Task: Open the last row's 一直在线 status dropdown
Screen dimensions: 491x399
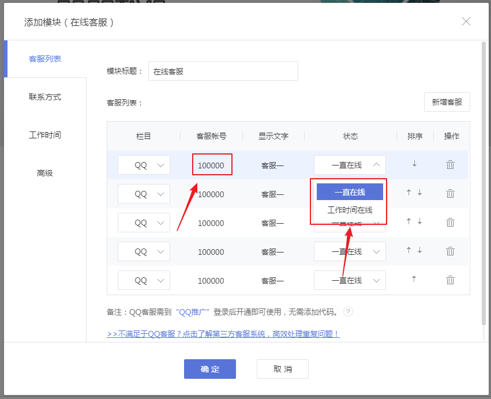Action: coord(350,280)
